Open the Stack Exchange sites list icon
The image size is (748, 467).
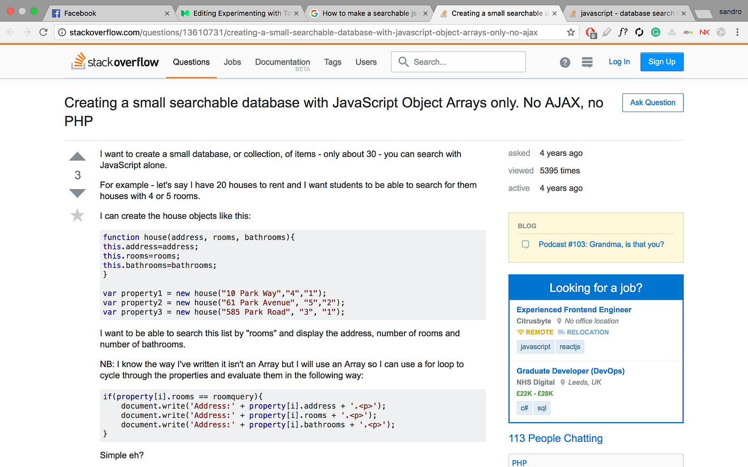tap(587, 62)
